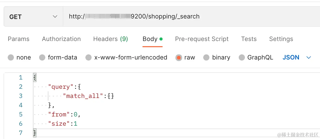
Task: Open the Authorization tab
Action: (61, 39)
